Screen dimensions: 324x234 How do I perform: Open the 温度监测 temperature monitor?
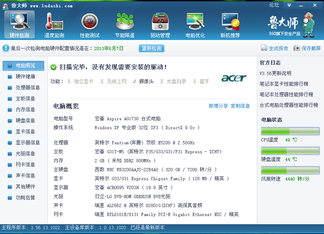[55, 24]
